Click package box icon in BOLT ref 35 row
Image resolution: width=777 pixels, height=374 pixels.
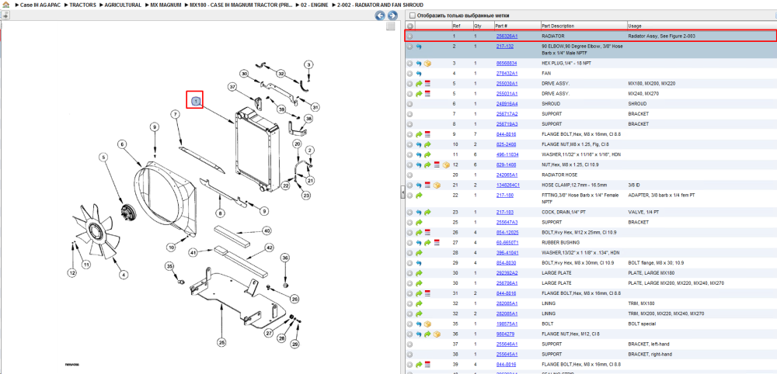pyautogui.click(x=427, y=324)
